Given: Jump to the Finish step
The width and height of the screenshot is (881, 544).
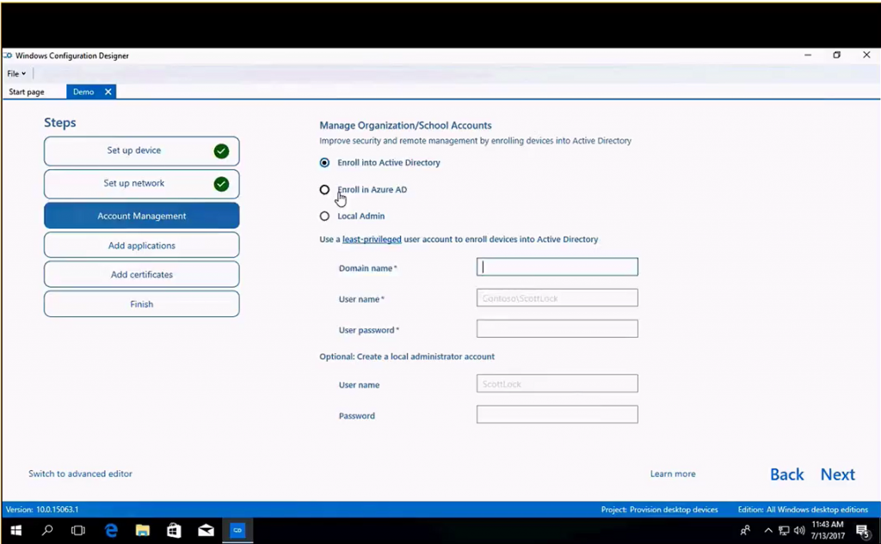Looking at the screenshot, I should click(x=142, y=303).
